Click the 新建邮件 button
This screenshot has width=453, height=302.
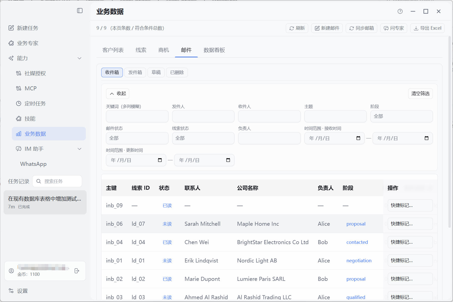(327, 28)
